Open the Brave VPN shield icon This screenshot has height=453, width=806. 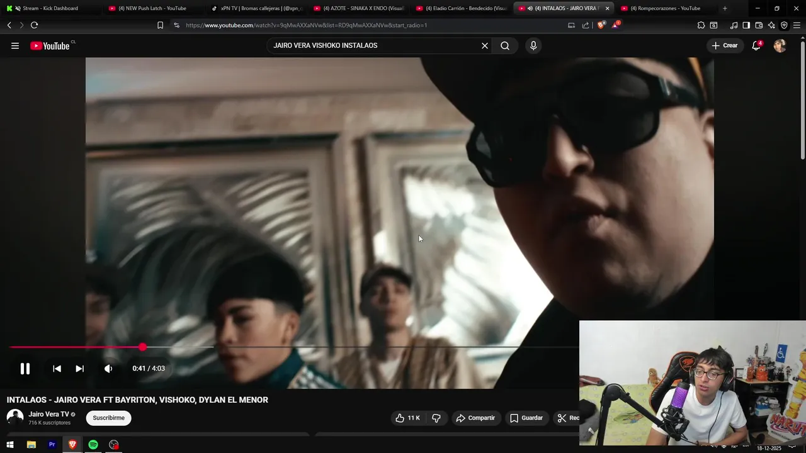(784, 25)
